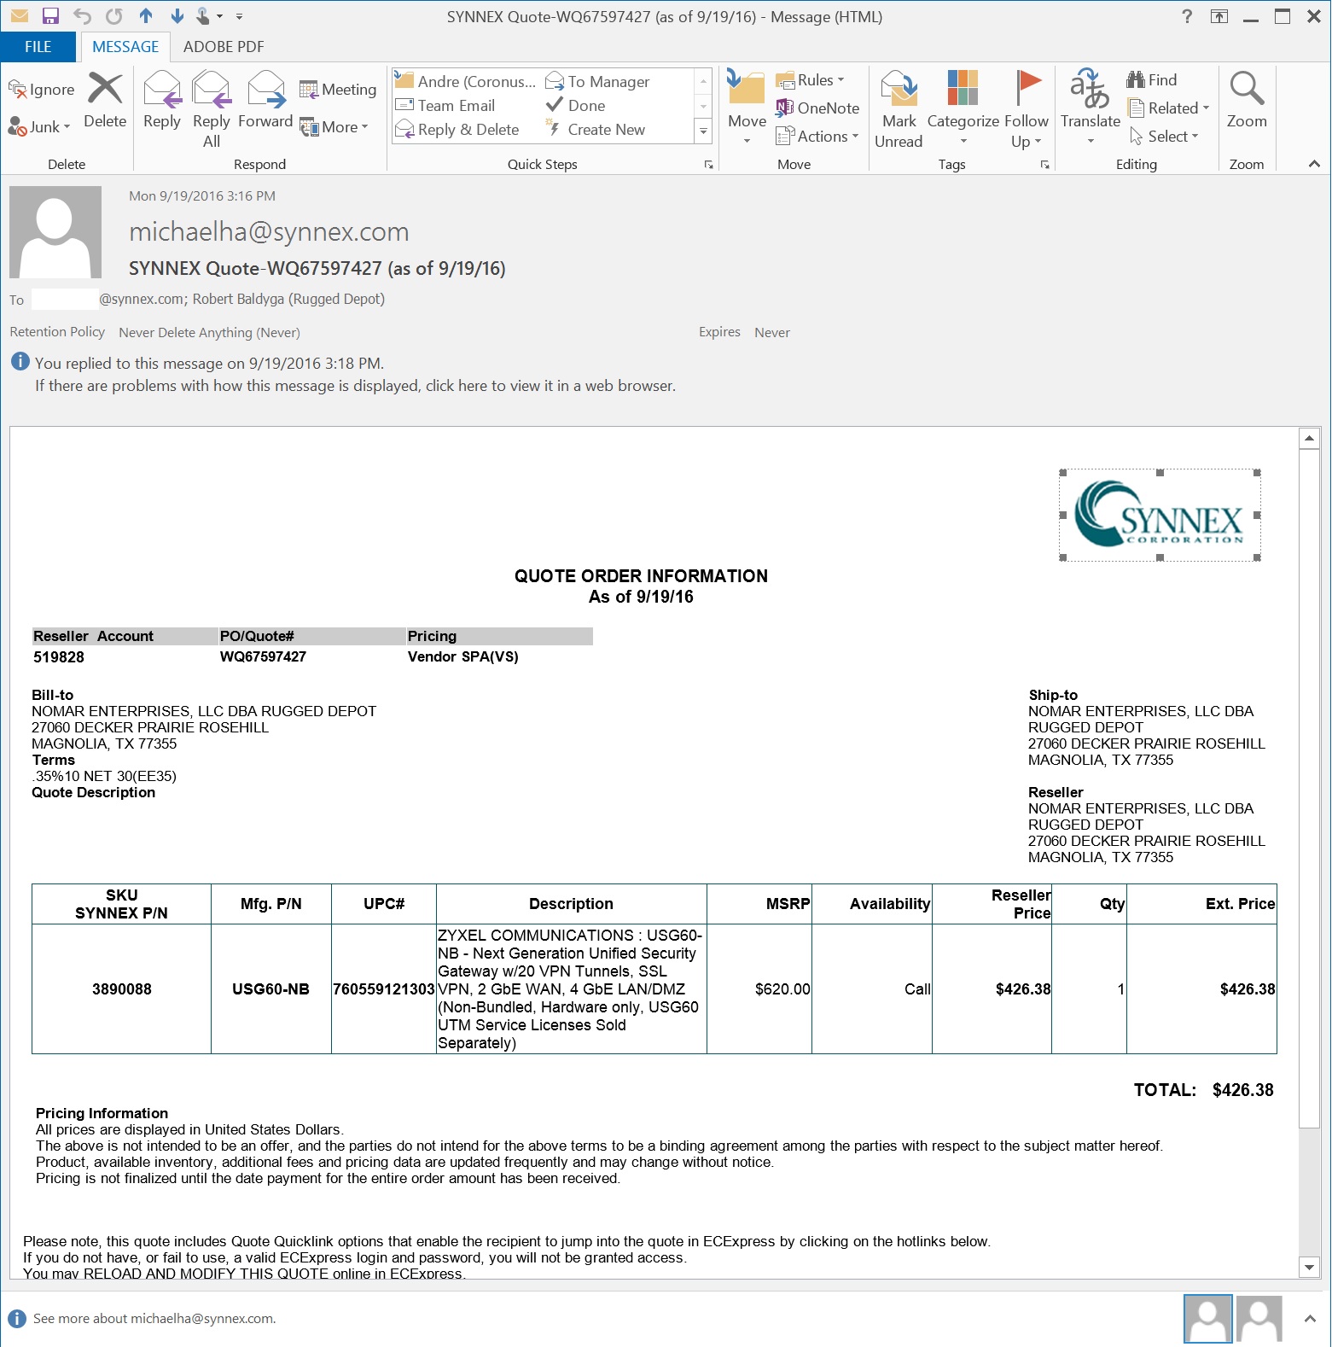Click the second People Pane contact photo
This screenshot has height=1347, width=1332.
pyautogui.click(x=1259, y=1319)
